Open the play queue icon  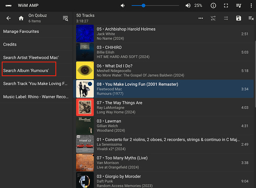tap(239, 6)
